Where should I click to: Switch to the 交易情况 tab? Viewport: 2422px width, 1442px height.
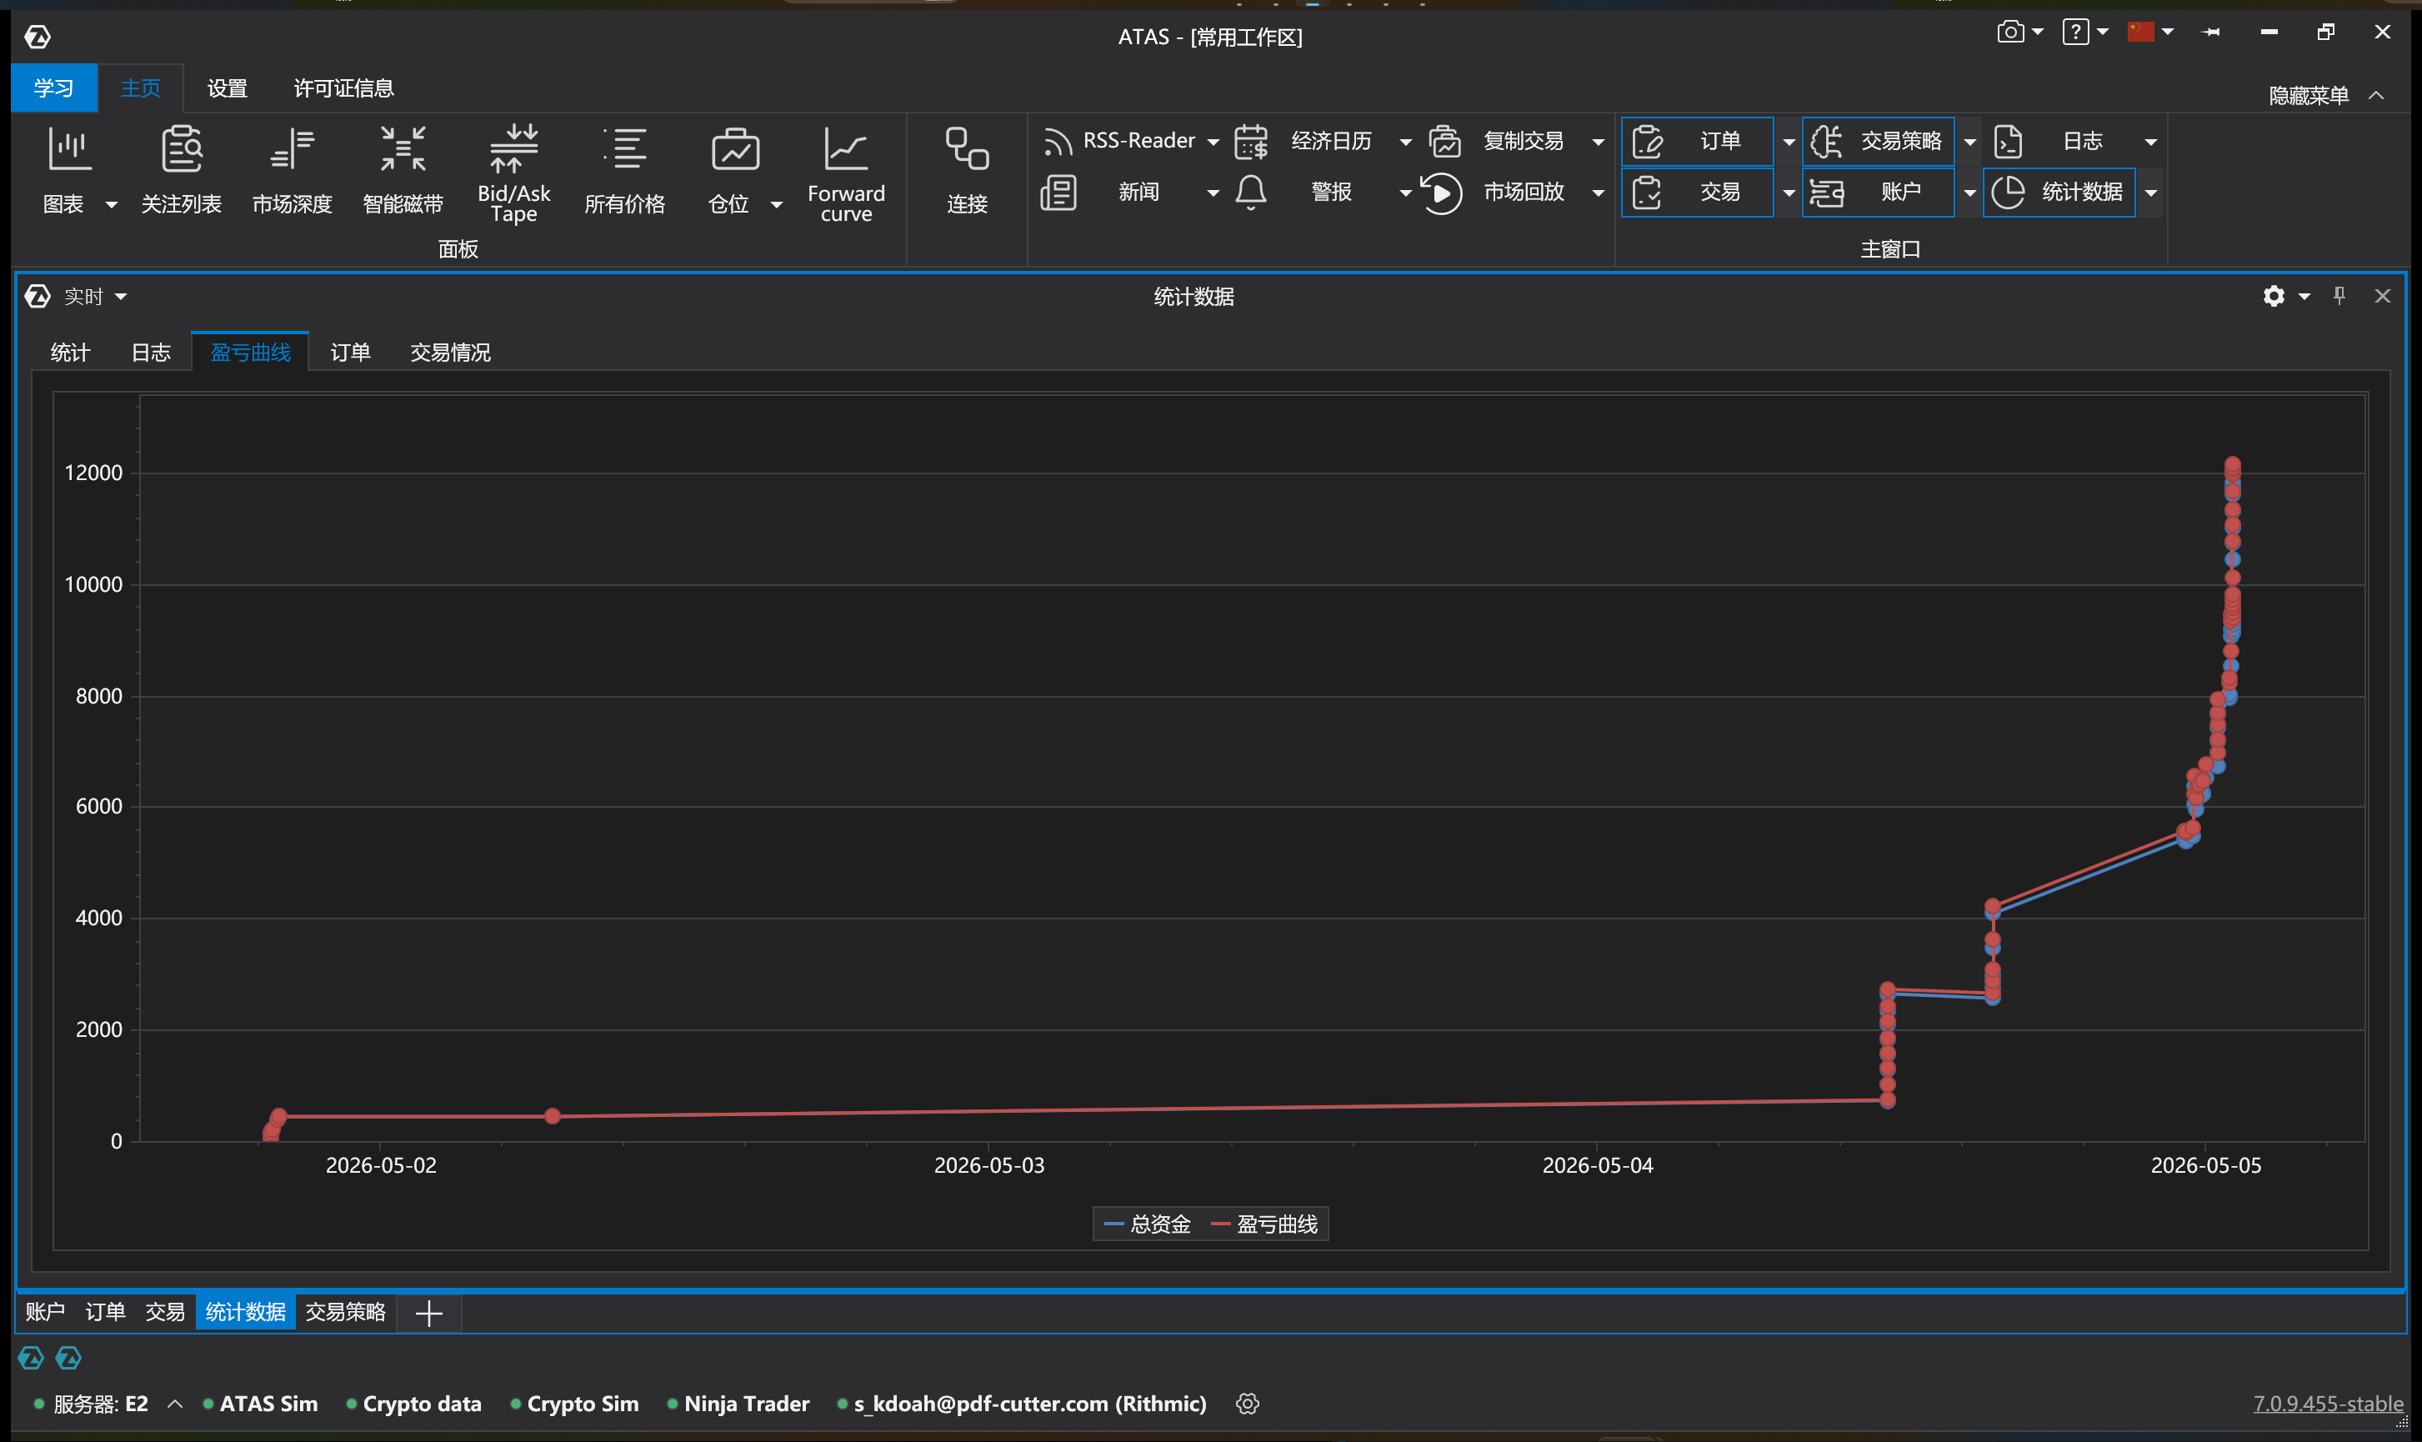click(x=450, y=352)
